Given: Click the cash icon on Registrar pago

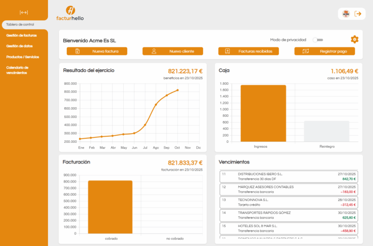Looking at the screenshot, I should [306, 51].
